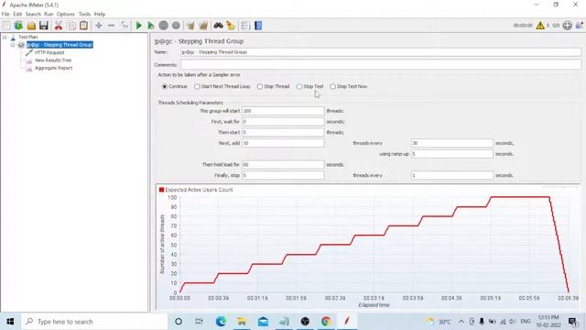Click the 'Then hold load for' field
The height and width of the screenshot is (330, 586).
click(283, 165)
